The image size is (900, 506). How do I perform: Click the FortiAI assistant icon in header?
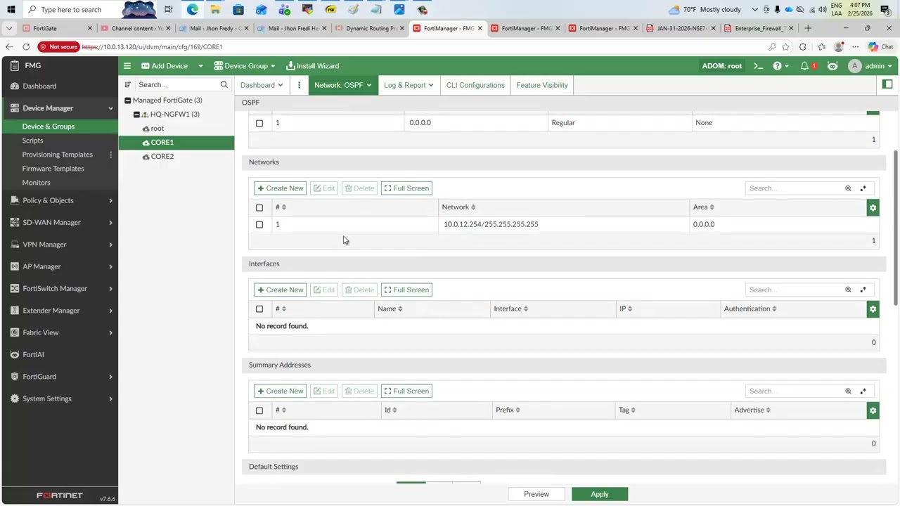point(832,66)
